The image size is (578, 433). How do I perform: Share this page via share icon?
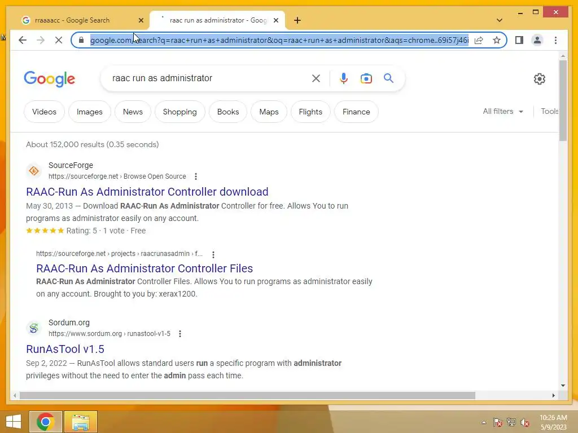click(x=479, y=40)
